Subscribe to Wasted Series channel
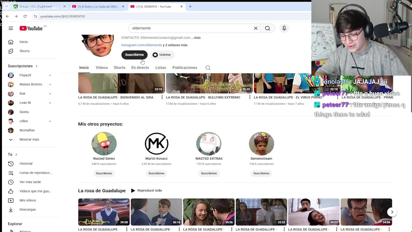 click(x=104, y=173)
